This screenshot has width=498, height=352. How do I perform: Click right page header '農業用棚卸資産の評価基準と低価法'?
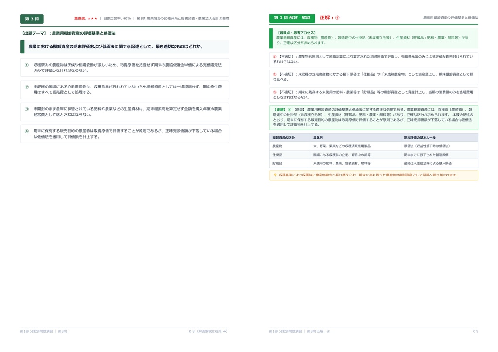pos(450,18)
